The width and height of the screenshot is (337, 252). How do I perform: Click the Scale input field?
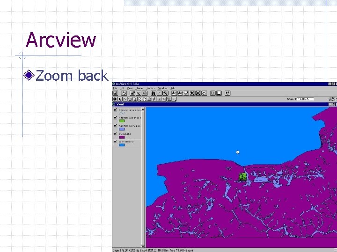coord(305,99)
